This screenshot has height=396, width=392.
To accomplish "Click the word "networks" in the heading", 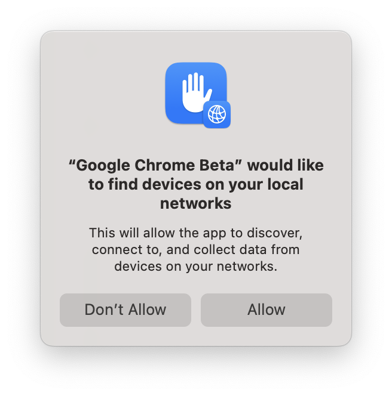I will (x=196, y=203).
